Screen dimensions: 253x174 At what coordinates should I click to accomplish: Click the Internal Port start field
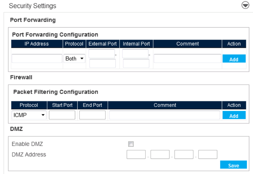coord(135,54)
